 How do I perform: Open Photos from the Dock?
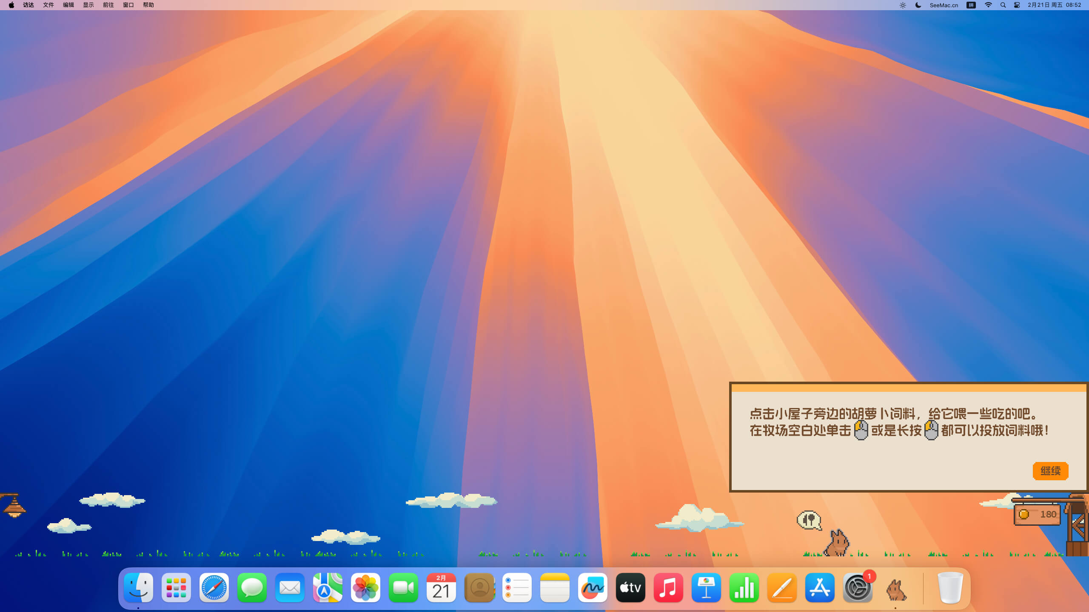tap(365, 588)
